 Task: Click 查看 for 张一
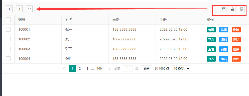coord(211,30)
